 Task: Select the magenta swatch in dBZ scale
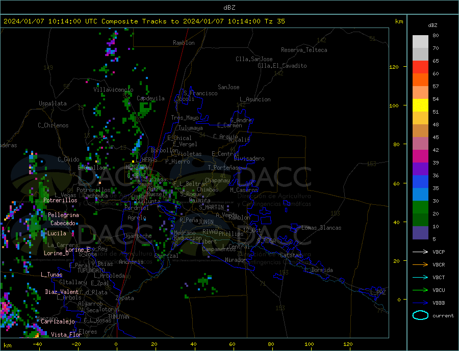pos(420,156)
